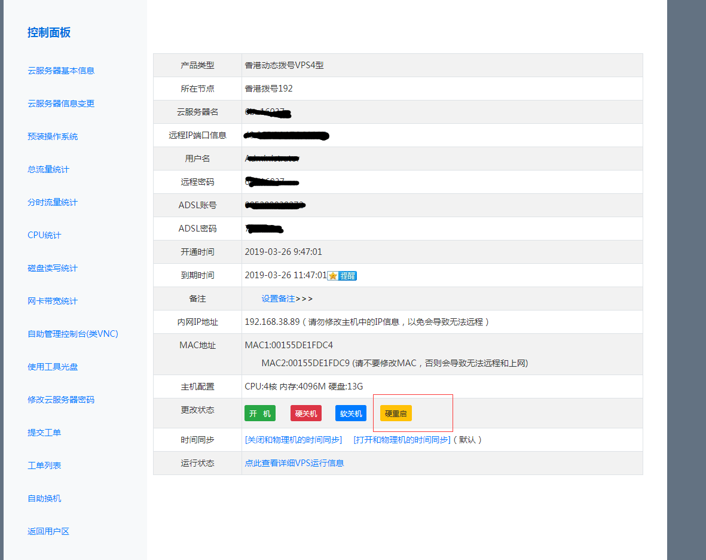Click 打开和物理机的时间同步 link
Image resolution: width=706 pixels, height=560 pixels.
(402, 440)
